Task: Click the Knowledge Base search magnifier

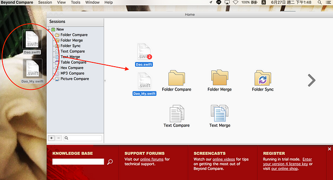Action: [x=110, y=162]
